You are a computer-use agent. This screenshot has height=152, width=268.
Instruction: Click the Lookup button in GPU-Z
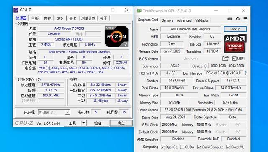click(x=235, y=29)
